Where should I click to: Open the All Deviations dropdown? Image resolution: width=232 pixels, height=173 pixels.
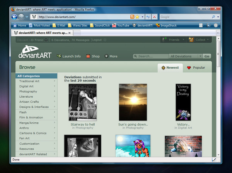pyautogui.click(x=186, y=56)
